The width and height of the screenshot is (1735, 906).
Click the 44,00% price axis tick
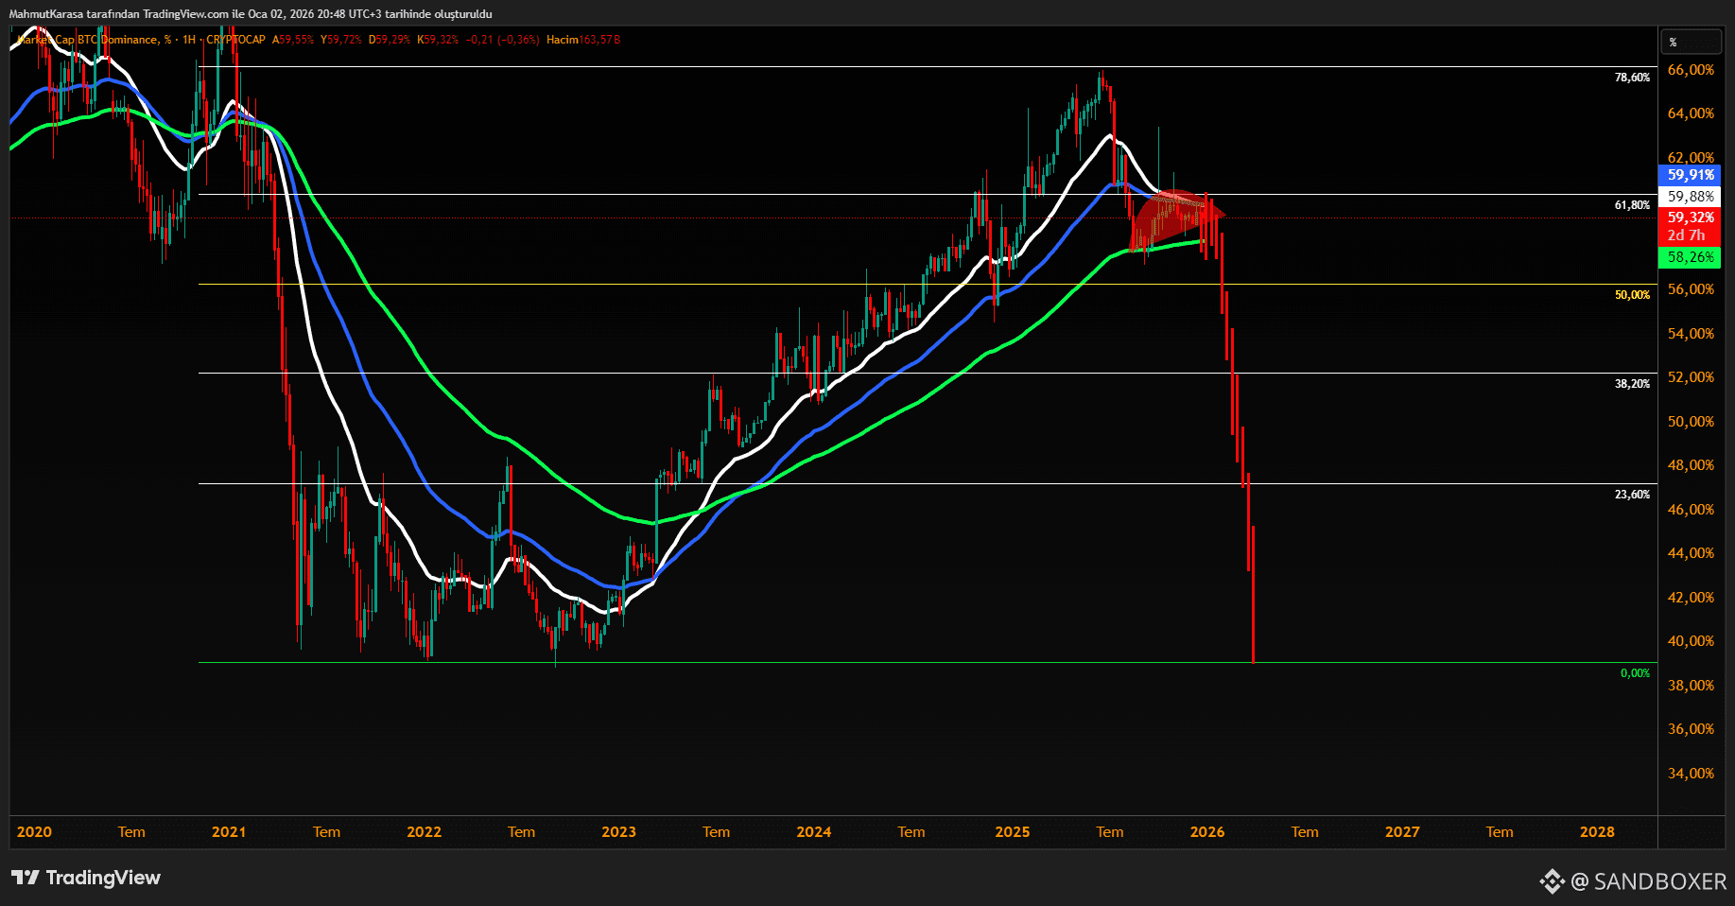coord(1691,553)
